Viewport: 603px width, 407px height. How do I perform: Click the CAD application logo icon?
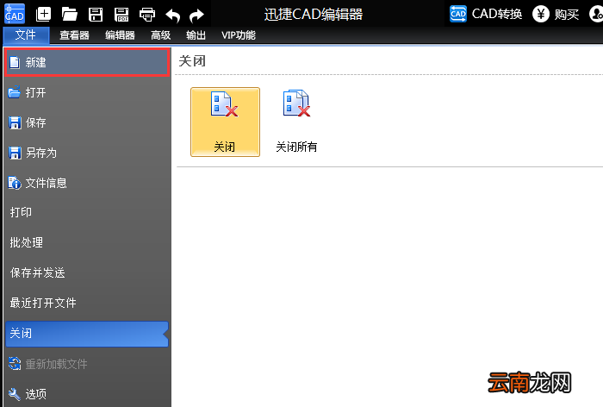[x=15, y=14]
